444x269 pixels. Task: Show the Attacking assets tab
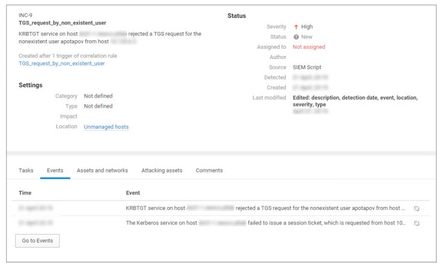point(162,170)
